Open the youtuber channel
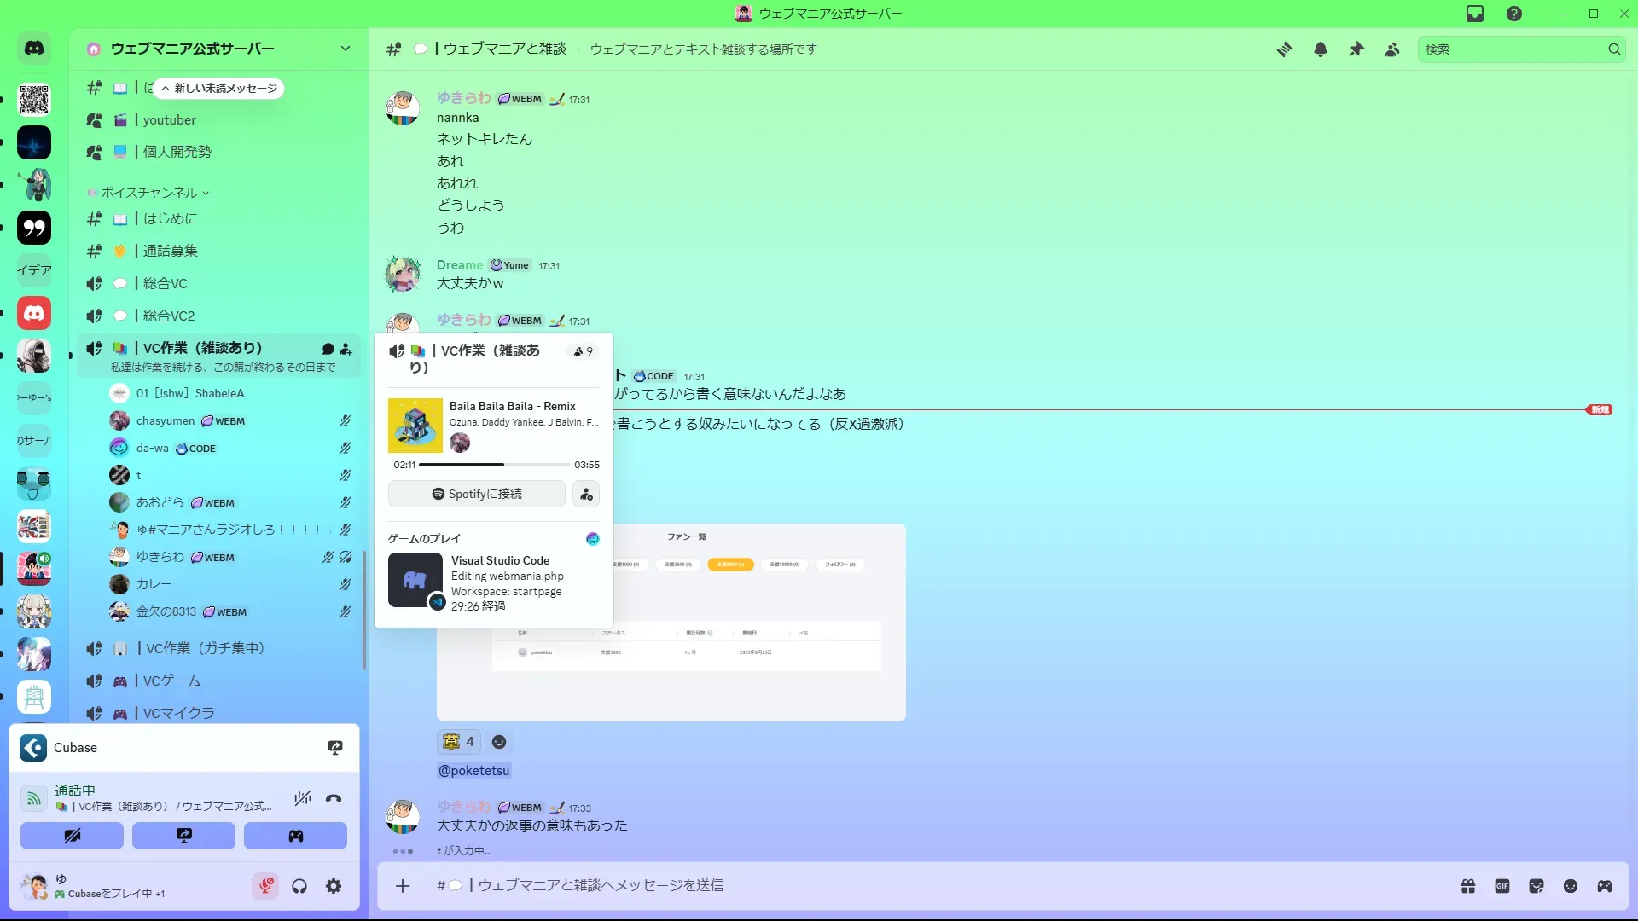 (169, 120)
